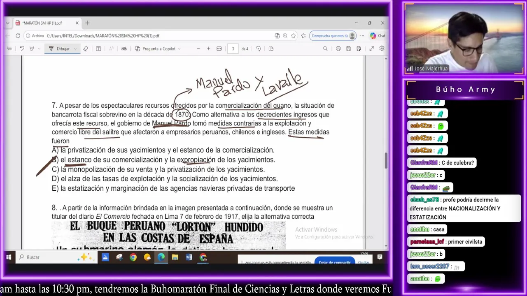Click answer option B) el estanco
The image size is (527, 296).
[x=163, y=160]
